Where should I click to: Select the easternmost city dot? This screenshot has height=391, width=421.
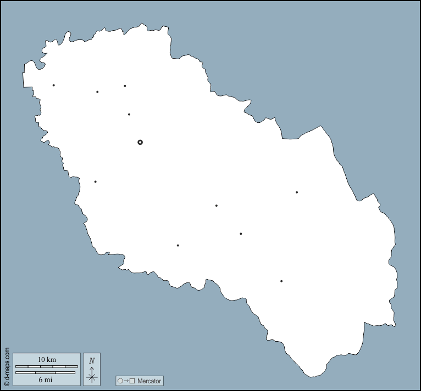297,192
